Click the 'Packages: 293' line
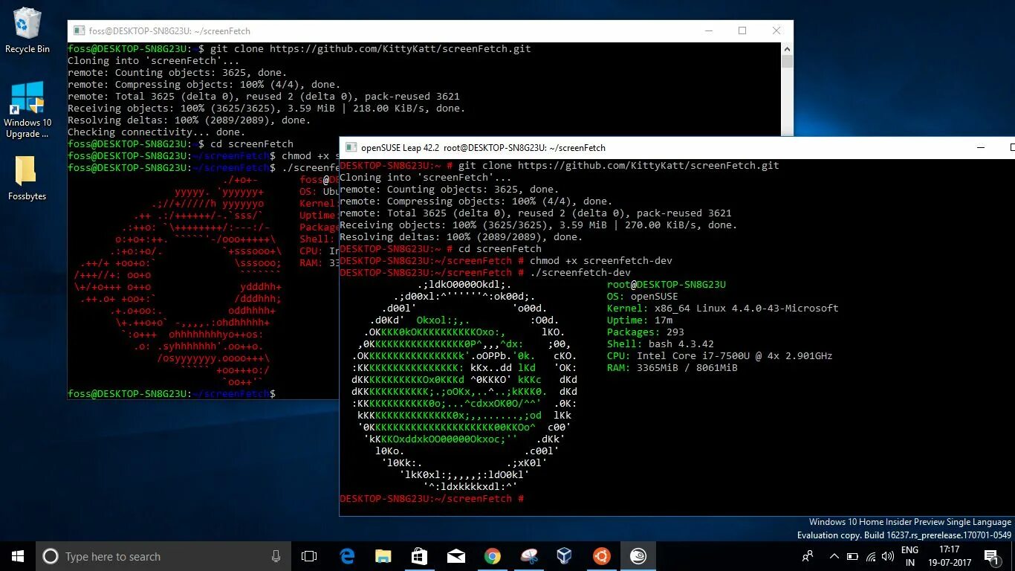1015x571 pixels. click(646, 332)
